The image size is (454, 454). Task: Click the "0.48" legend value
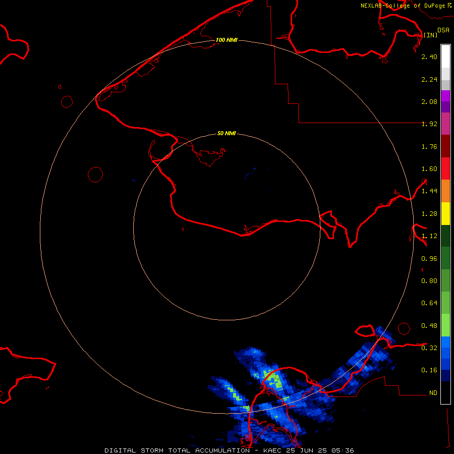pos(429,326)
